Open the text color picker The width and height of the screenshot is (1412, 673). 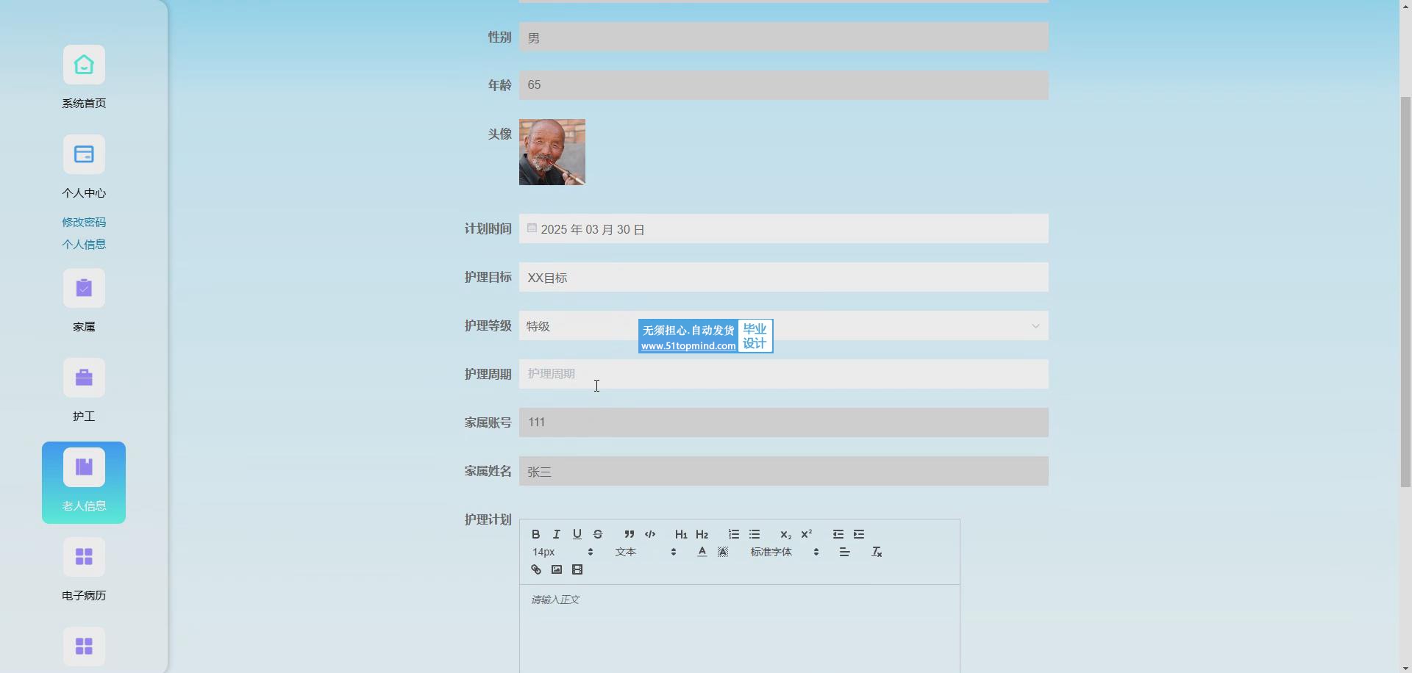click(x=702, y=552)
